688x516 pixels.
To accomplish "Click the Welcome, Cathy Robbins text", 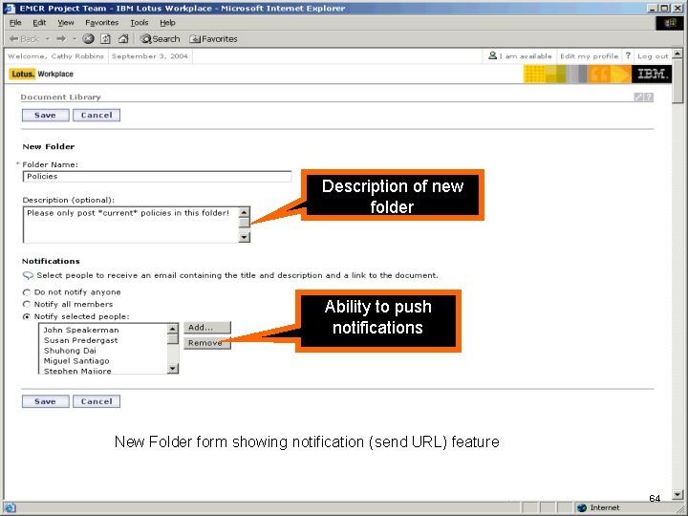I will 55,56.
